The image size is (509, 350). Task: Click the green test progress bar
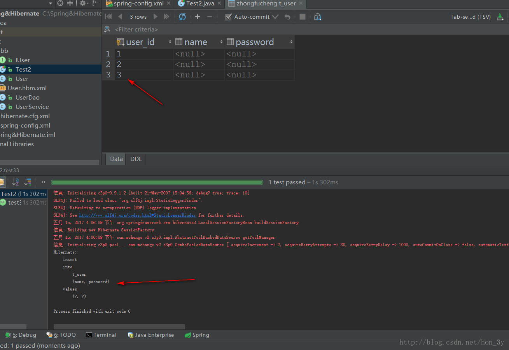[157, 182]
